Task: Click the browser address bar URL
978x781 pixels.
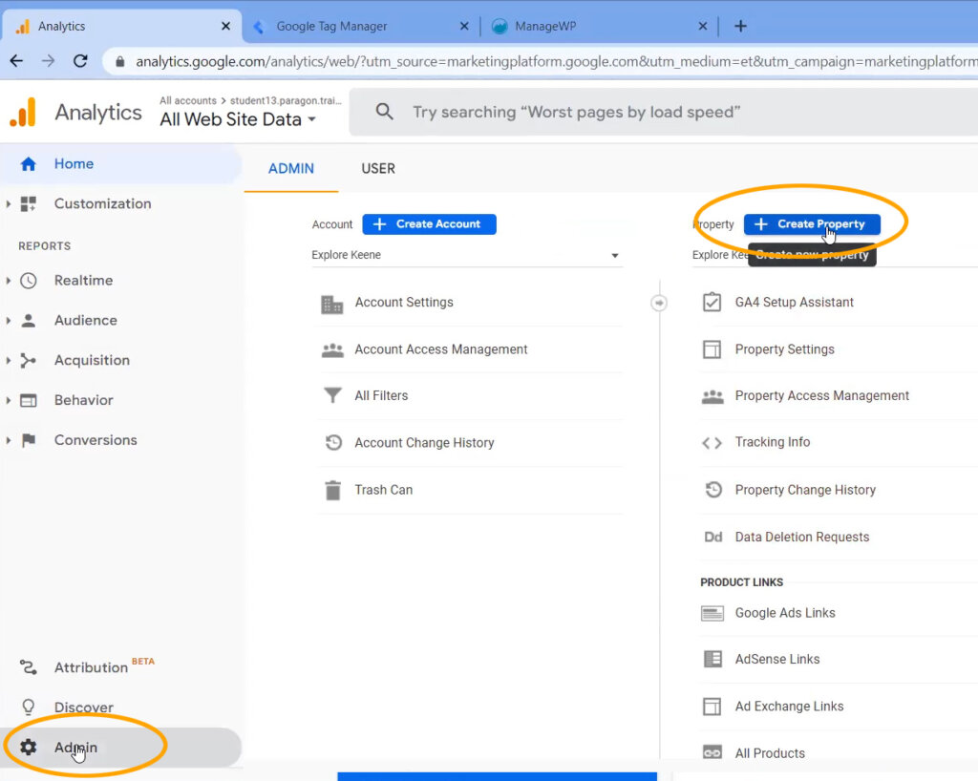Action: click(555, 61)
